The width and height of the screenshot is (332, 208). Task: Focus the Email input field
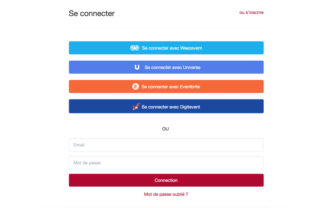(x=166, y=145)
